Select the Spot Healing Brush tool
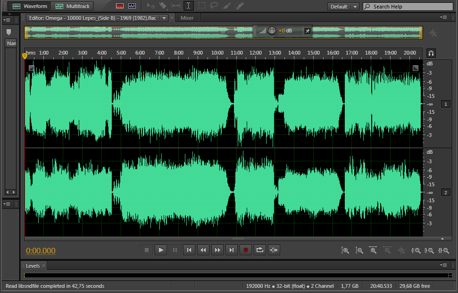 (x=240, y=6)
